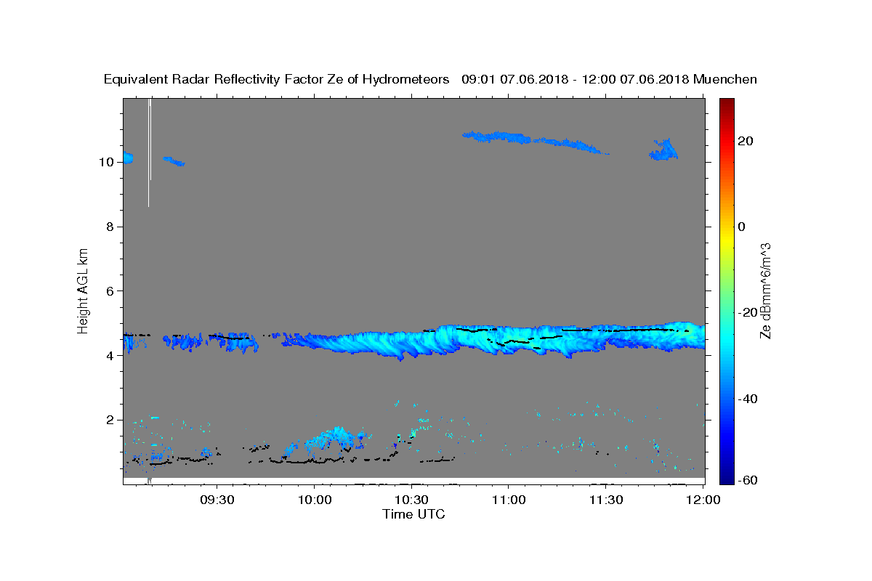Click colorbar value -60
This screenshot has width=872, height=581.
tap(747, 479)
